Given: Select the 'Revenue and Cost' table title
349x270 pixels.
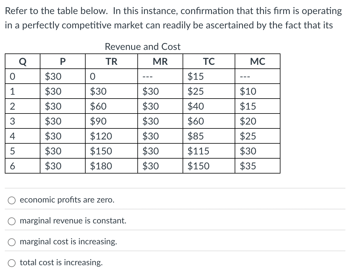Looking at the screenshot, I should point(143,47).
